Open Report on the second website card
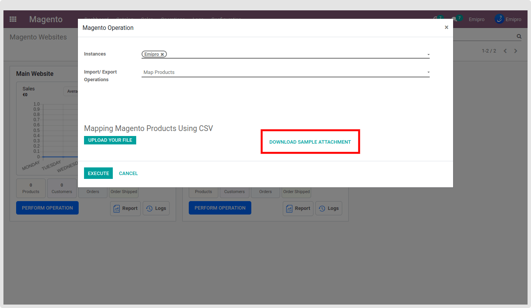Screen dimensions: 531x308 298,208
